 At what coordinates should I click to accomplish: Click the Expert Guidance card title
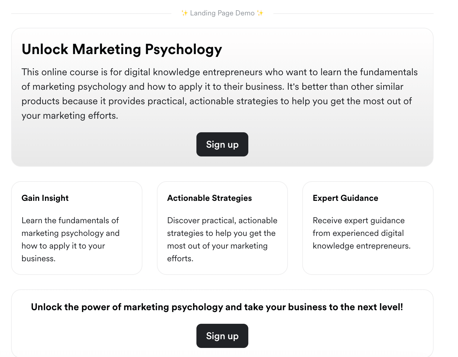[345, 198]
